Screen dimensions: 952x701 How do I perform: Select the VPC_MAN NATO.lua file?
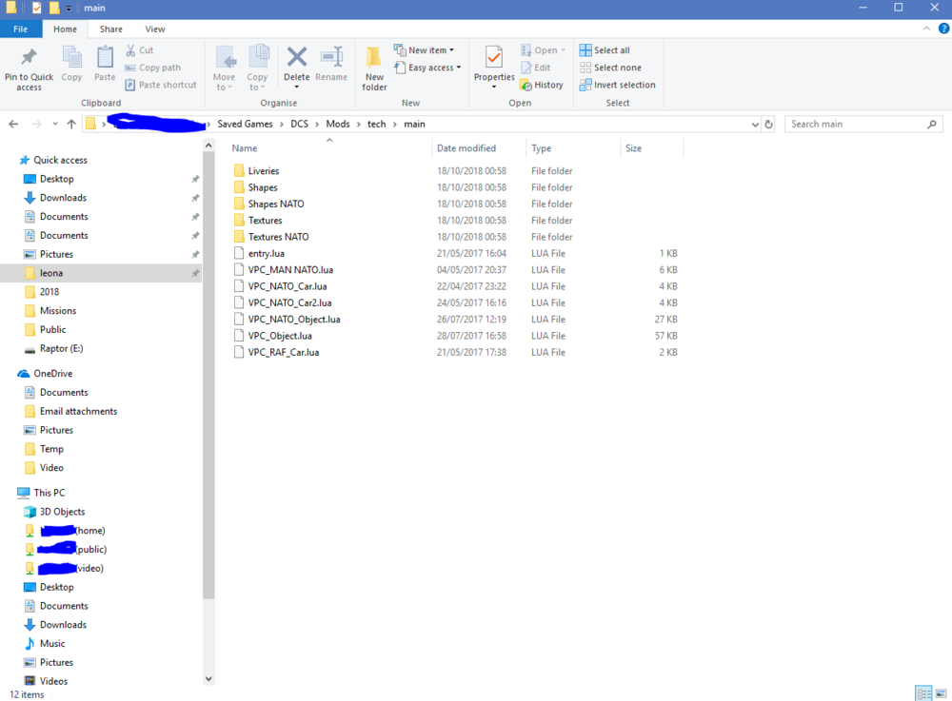pos(284,270)
